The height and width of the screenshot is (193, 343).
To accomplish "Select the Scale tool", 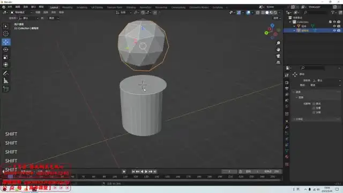I will [6, 57].
